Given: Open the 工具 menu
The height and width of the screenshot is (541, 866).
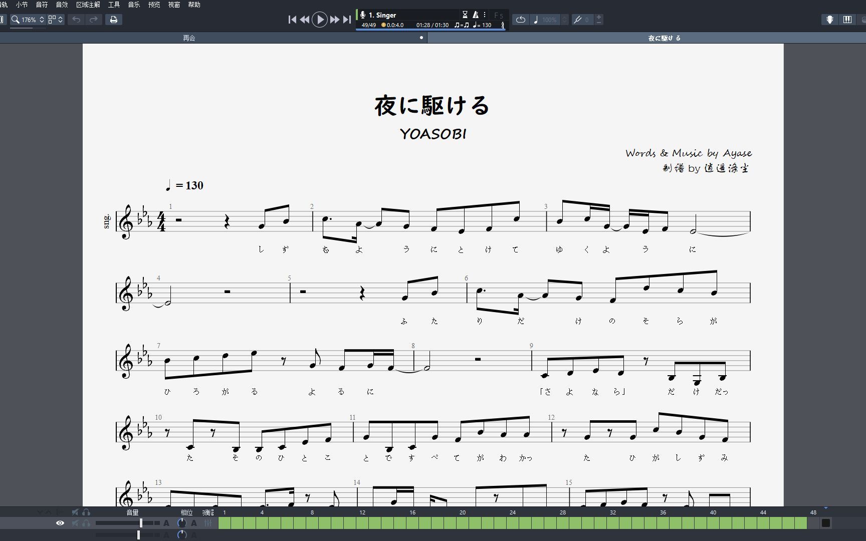Looking at the screenshot, I should 114,5.
